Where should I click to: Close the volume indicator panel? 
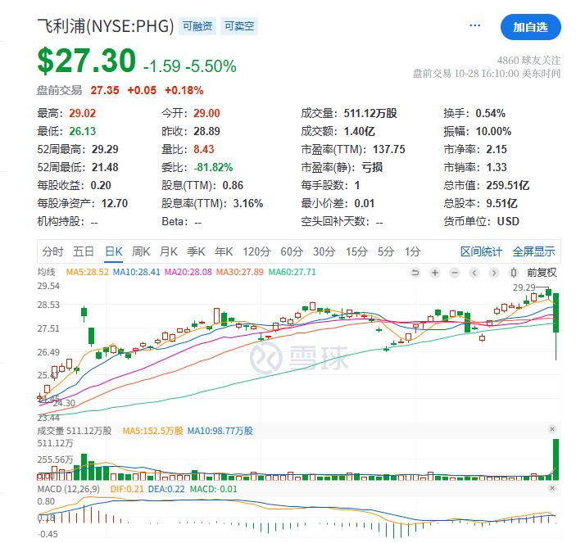[552, 430]
